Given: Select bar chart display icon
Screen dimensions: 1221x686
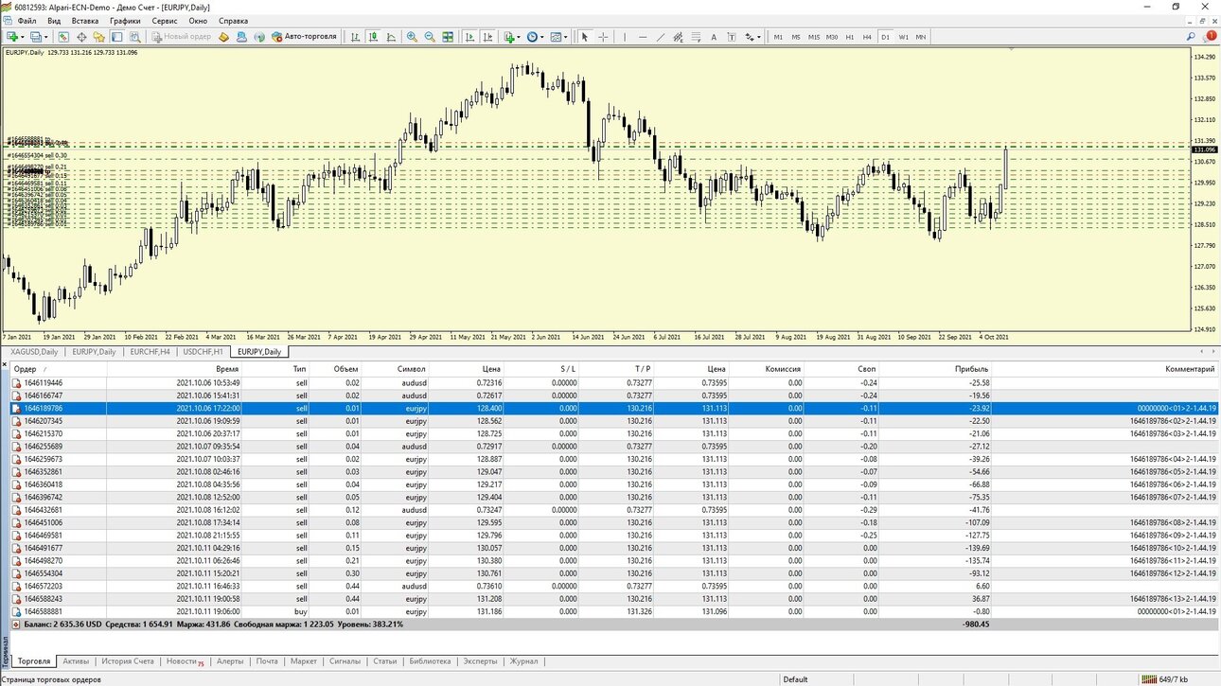Looking at the screenshot, I should click(x=355, y=37).
